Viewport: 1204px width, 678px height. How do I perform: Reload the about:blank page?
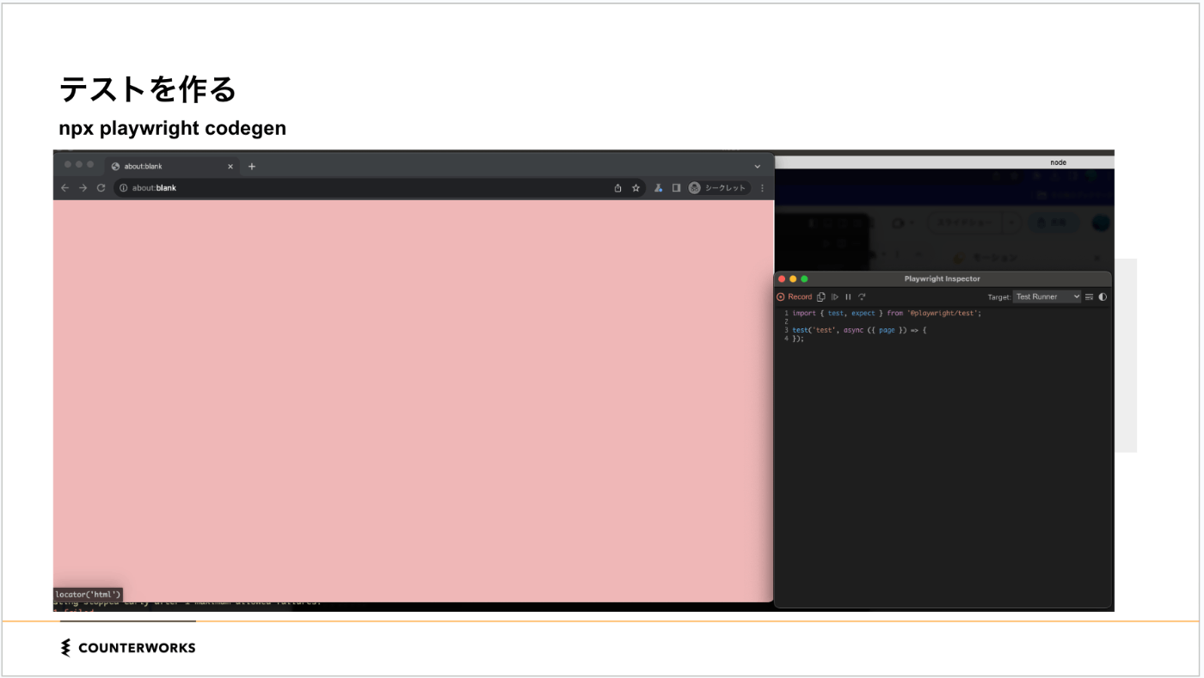click(x=101, y=187)
